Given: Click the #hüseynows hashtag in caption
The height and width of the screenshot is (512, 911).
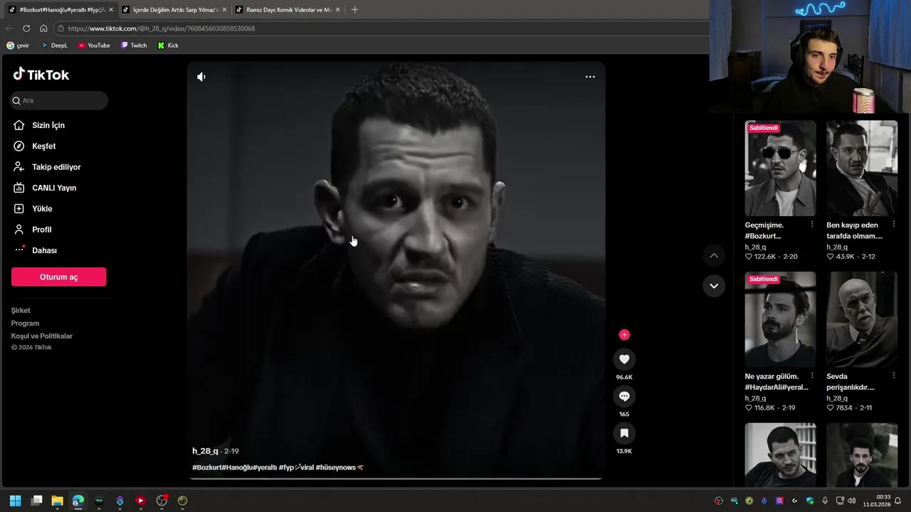Looking at the screenshot, I should coord(335,467).
